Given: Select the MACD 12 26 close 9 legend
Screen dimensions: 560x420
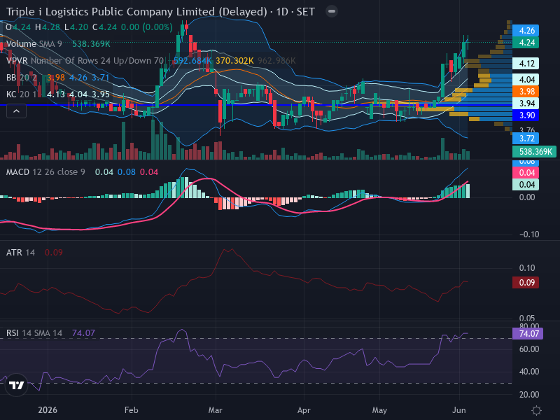Looking at the screenshot, I should click(x=45, y=172).
